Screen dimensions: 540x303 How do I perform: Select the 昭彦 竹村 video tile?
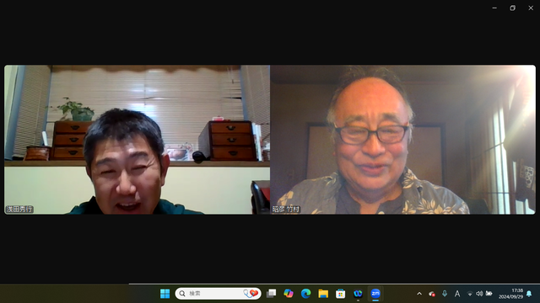pos(403,140)
